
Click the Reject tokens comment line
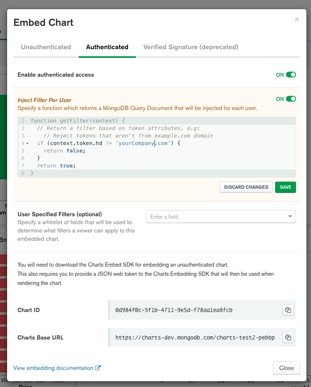click(128, 136)
